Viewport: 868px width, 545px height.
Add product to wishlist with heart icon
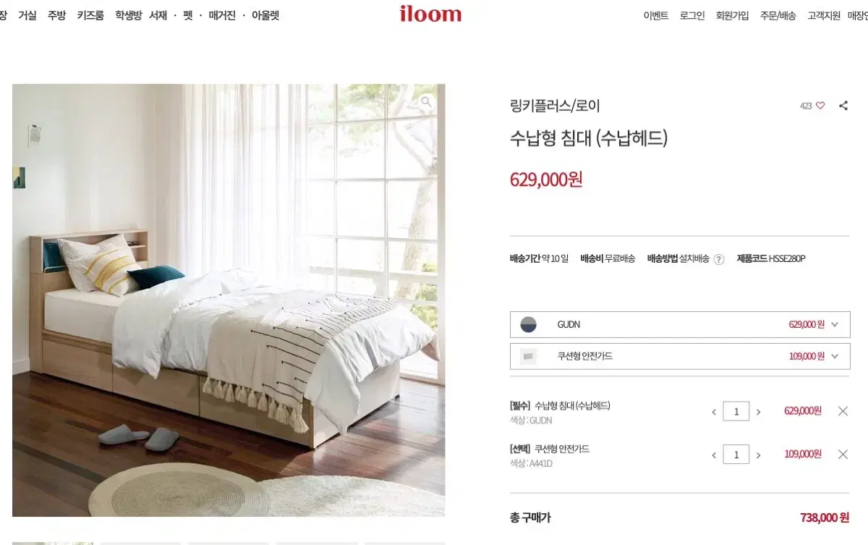pyautogui.click(x=820, y=106)
